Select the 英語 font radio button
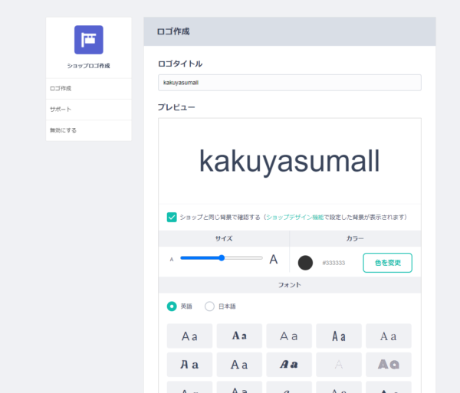This screenshot has width=460, height=393. click(x=172, y=306)
